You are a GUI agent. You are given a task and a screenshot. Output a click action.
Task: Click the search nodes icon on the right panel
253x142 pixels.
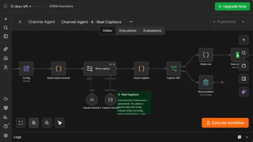point(244,53)
